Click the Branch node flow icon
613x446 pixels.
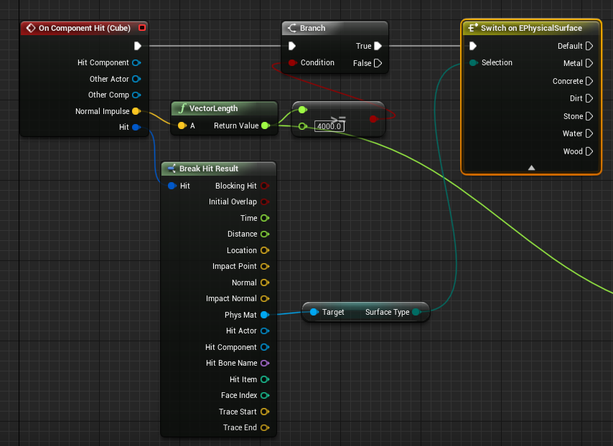[x=292, y=28]
